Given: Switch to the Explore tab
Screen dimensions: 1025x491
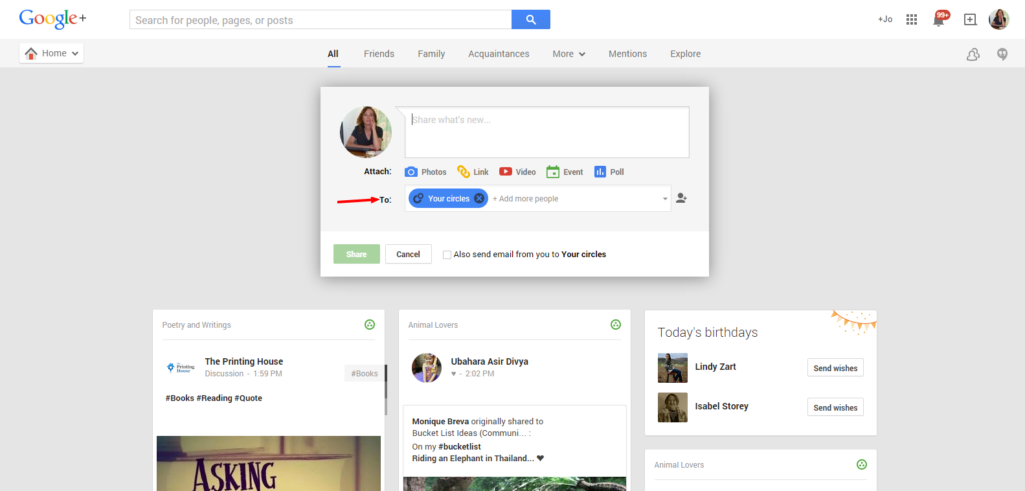Looking at the screenshot, I should [x=685, y=54].
